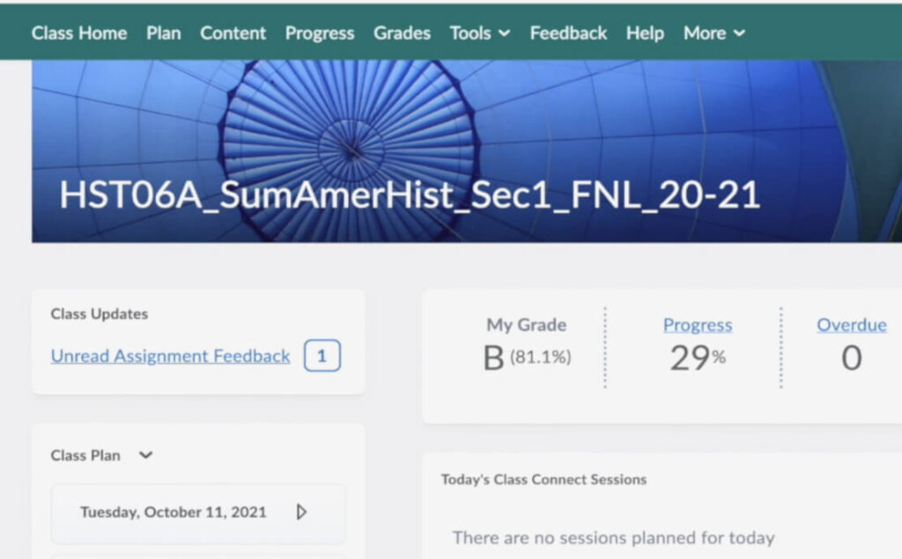Screen dimensions: 902x559
Task: Click Feedback in the navigation bar
Action: click(x=567, y=33)
